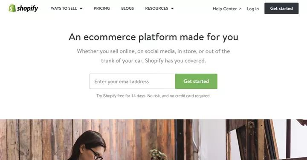Screen dimensions: 307x160
Task: Expand the Ways to Sell dropdown arrow
Action: click(81, 8)
